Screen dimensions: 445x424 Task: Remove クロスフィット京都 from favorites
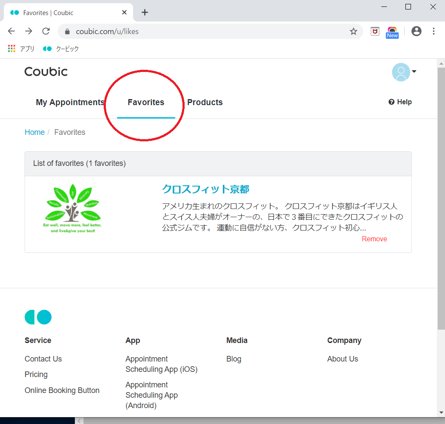point(374,239)
